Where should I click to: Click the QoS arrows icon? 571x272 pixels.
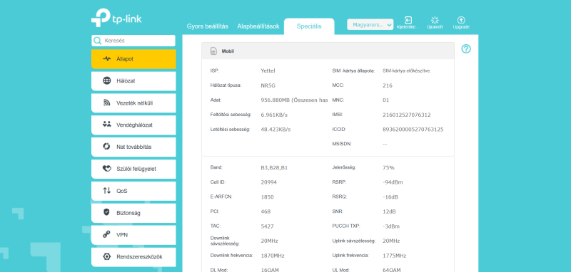click(106, 191)
